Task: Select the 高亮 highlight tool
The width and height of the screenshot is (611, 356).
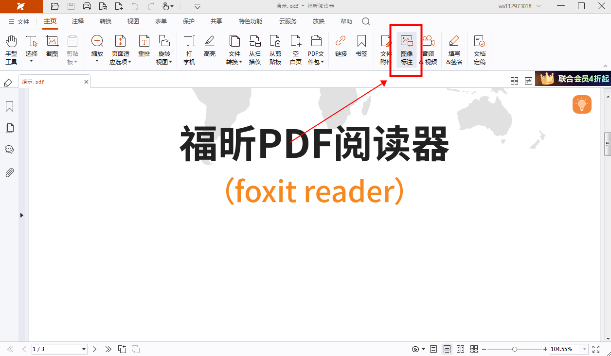Action: pos(210,47)
